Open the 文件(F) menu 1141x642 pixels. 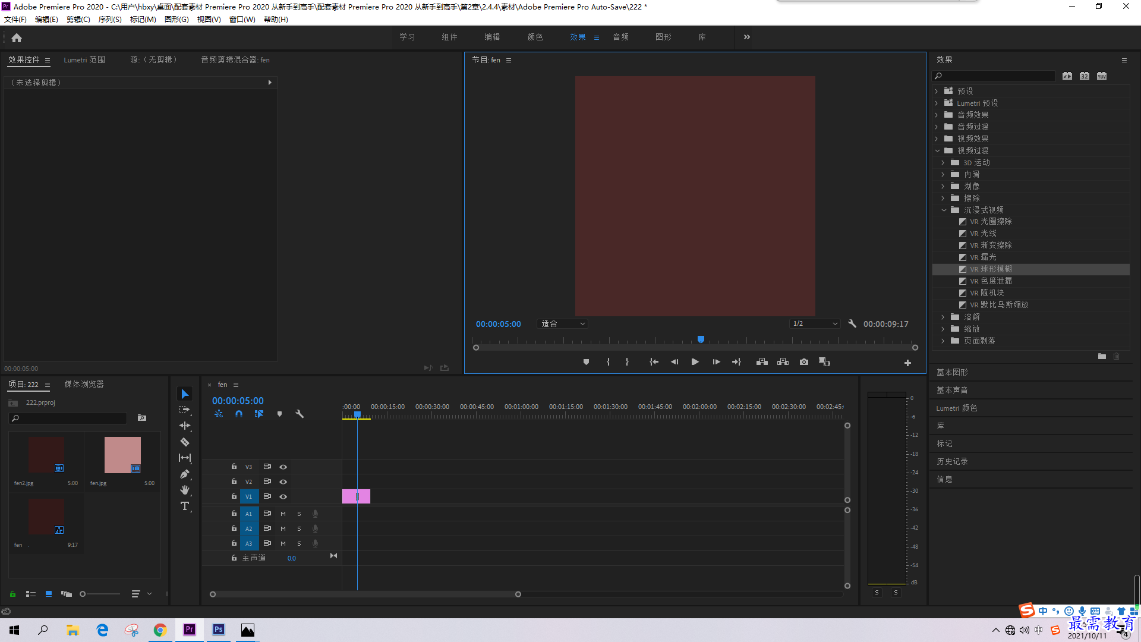point(15,20)
